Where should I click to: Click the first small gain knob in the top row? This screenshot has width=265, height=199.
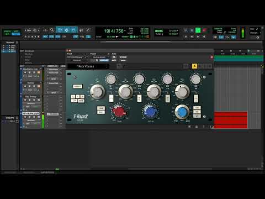[111, 79]
